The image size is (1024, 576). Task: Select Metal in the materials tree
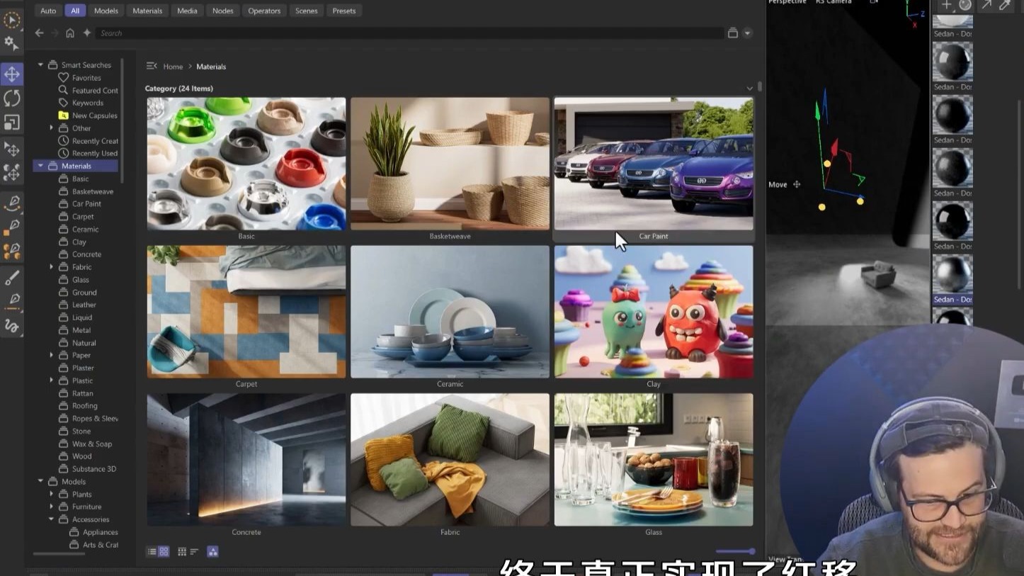point(81,330)
